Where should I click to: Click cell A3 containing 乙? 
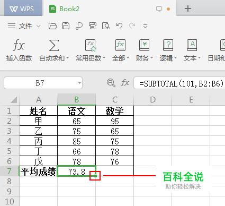coord(39,131)
